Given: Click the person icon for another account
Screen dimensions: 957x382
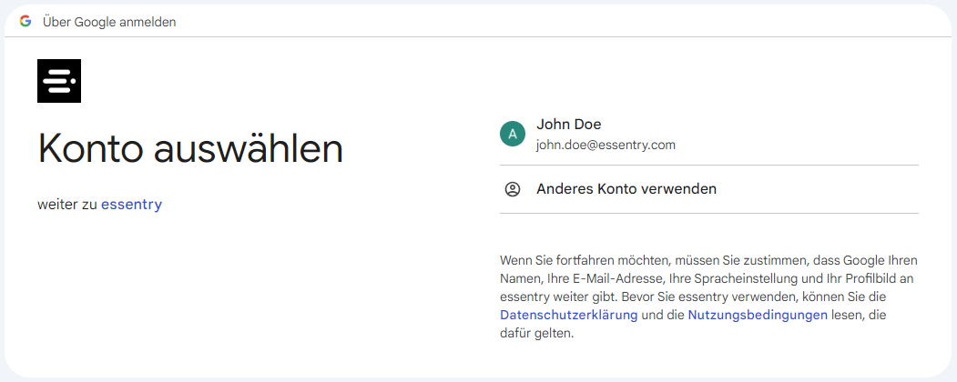Looking at the screenshot, I should click(513, 189).
